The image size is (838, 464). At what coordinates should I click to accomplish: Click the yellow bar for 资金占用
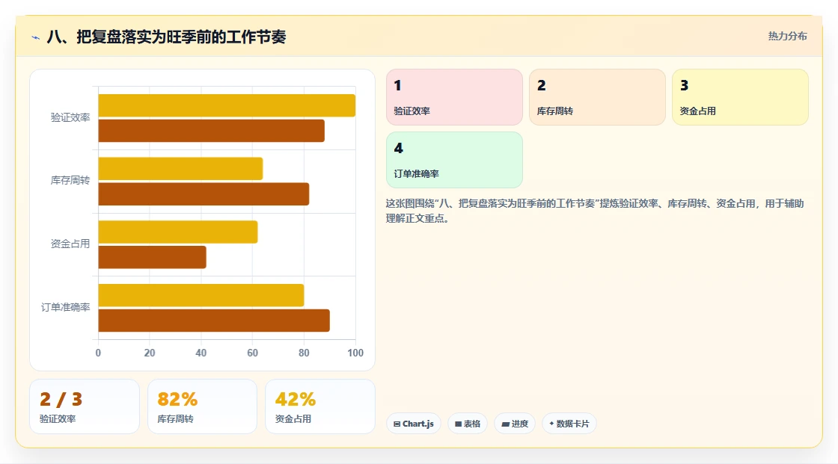[x=178, y=232]
